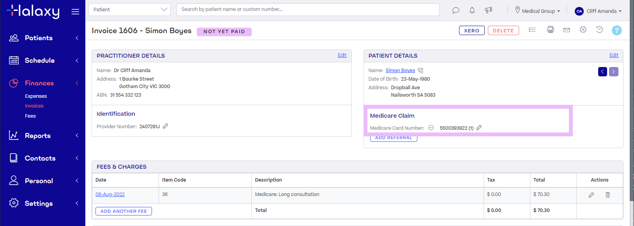Edit the provider number pencil
The height and width of the screenshot is (226, 634).
click(165, 126)
